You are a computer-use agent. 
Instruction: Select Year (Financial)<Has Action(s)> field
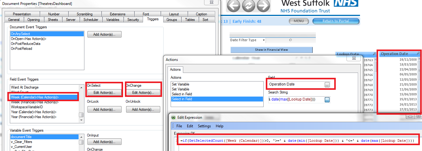coord(44,117)
